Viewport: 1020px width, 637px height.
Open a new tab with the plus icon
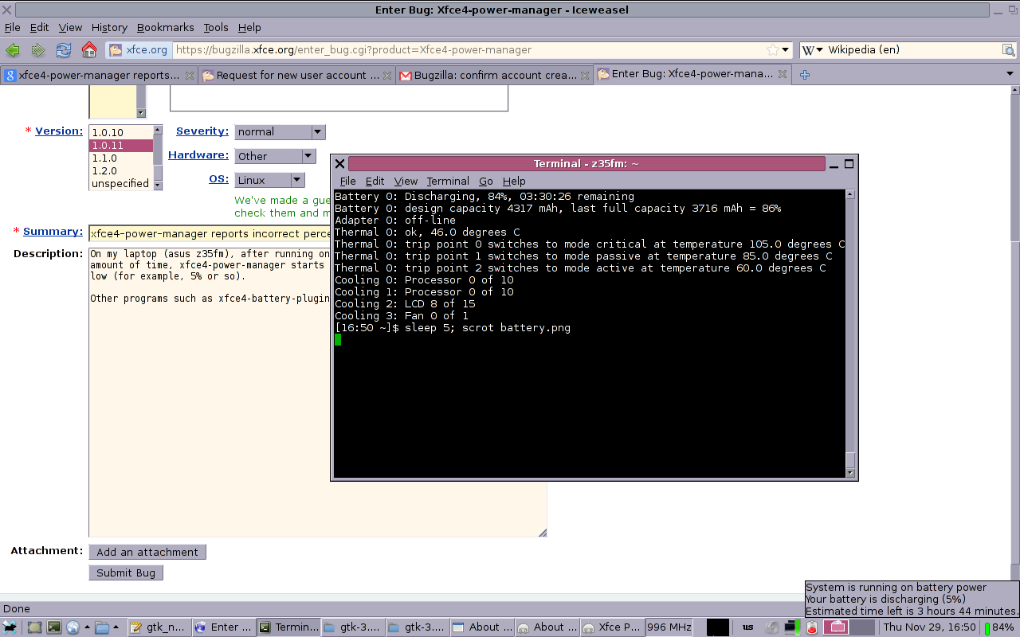coord(805,75)
